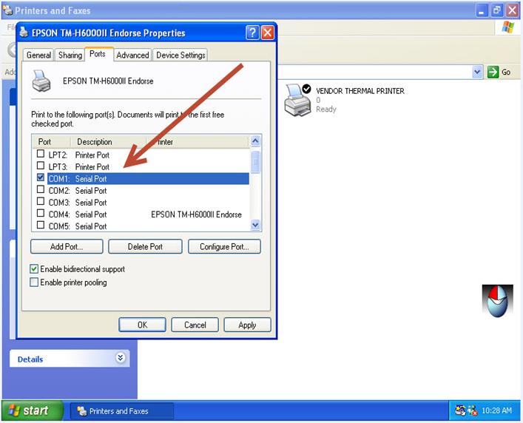Open the address bar dropdown arrow
This screenshot has height=423, width=523.
coord(477,72)
